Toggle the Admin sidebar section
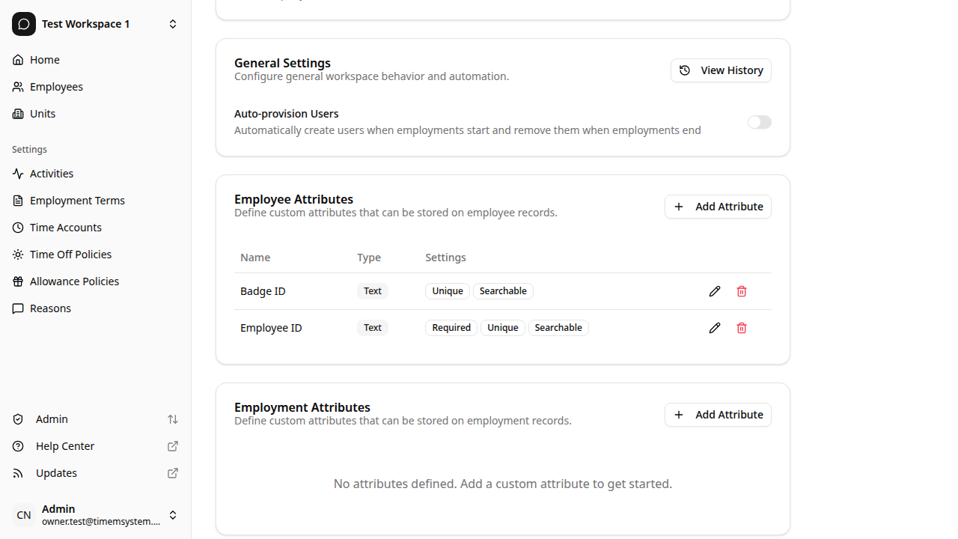 point(173,419)
